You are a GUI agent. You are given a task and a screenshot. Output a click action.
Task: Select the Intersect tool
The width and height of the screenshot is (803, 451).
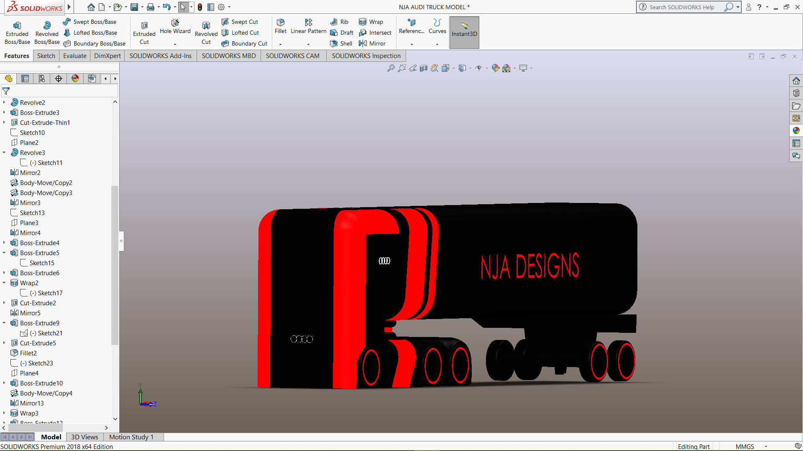pyautogui.click(x=375, y=33)
